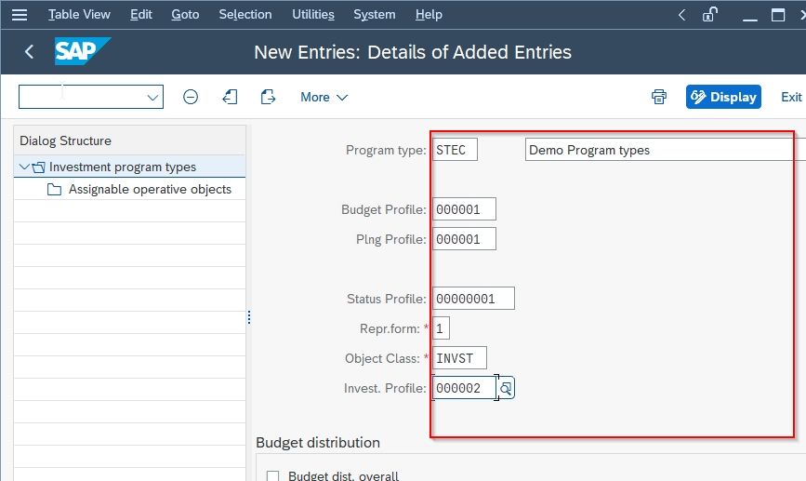Click the Delete entry minus-circle icon
The height and width of the screenshot is (481, 806).
pos(191,97)
